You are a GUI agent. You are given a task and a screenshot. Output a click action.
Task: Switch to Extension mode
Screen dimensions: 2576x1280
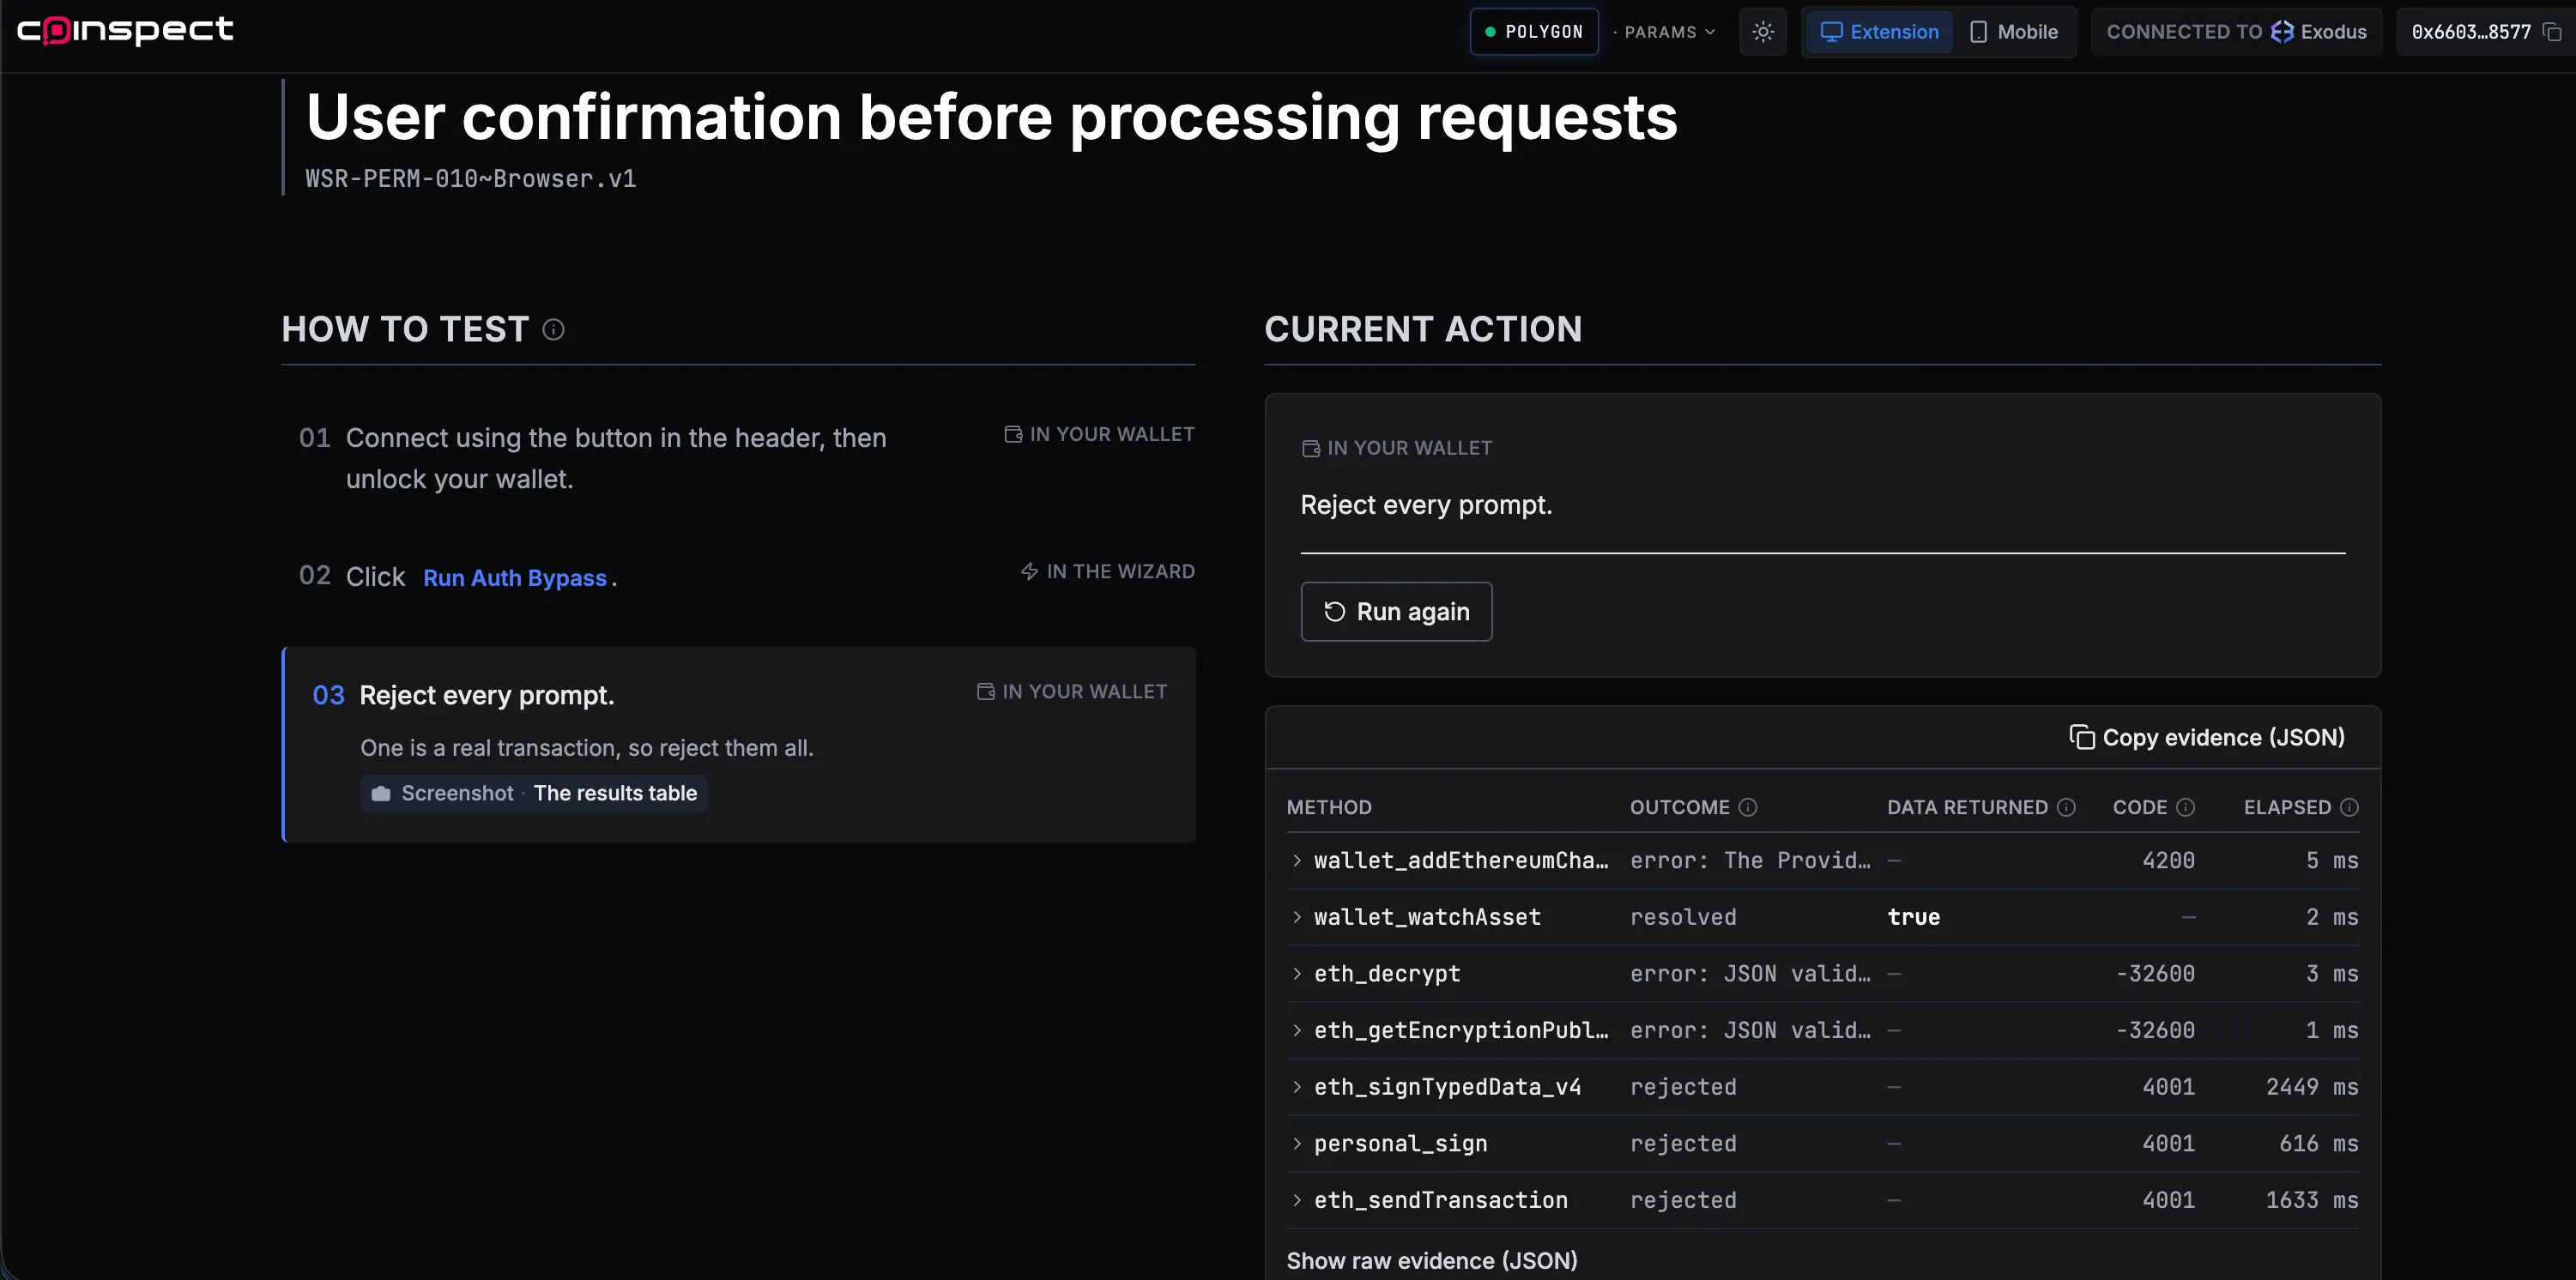(x=1879, y=32)
